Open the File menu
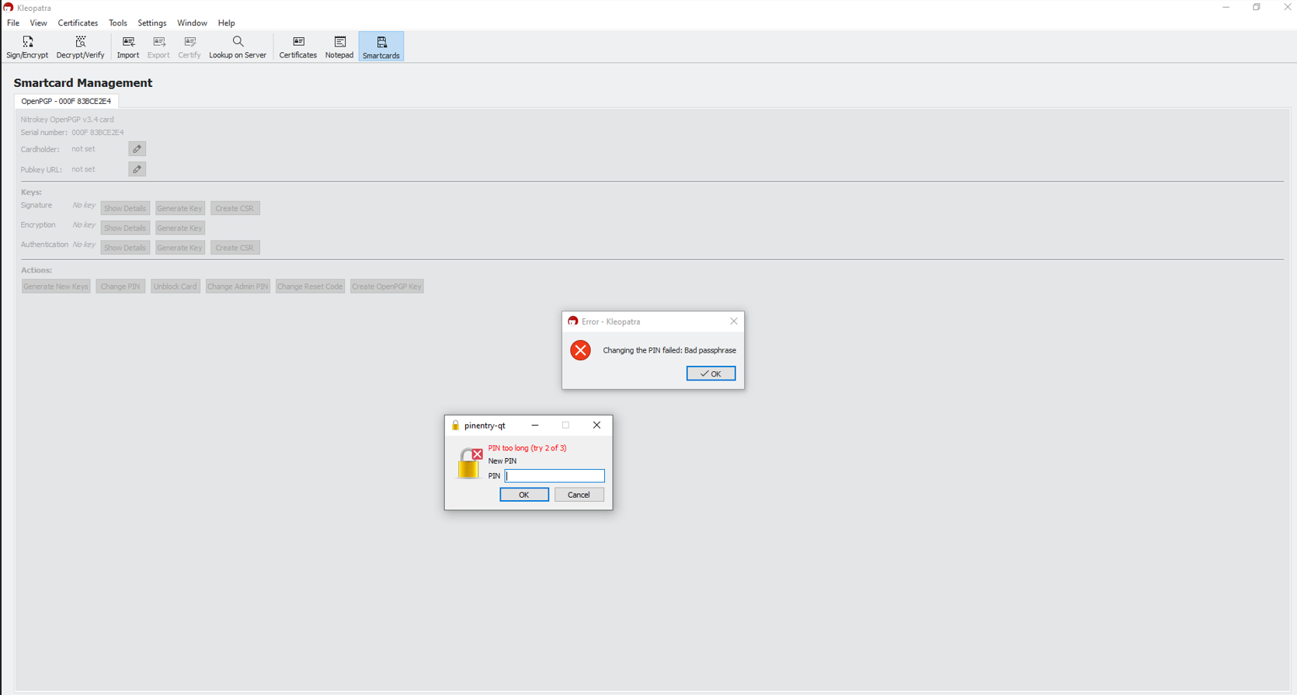1297x695 pixels. click(x=13, y=23)
